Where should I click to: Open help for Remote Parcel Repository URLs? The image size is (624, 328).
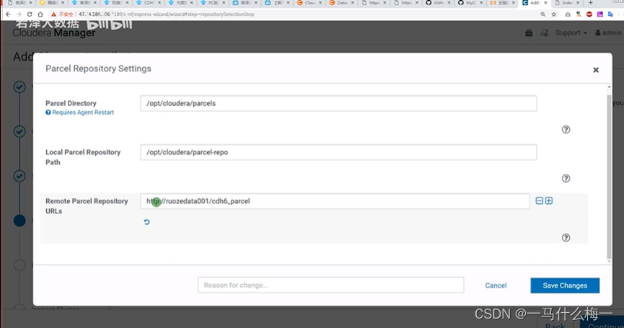(x=566, y=238)
